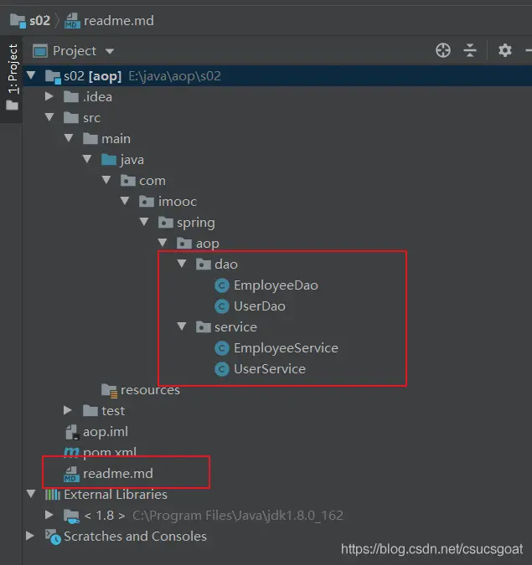This screenshot has height=565, width=532.
Task: Expand the Scratches and Consoles arrow
Action: [30, 536]
